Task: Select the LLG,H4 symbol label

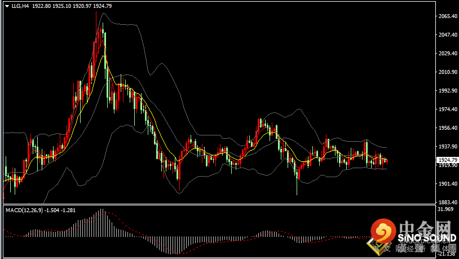Action: point(20,6)
